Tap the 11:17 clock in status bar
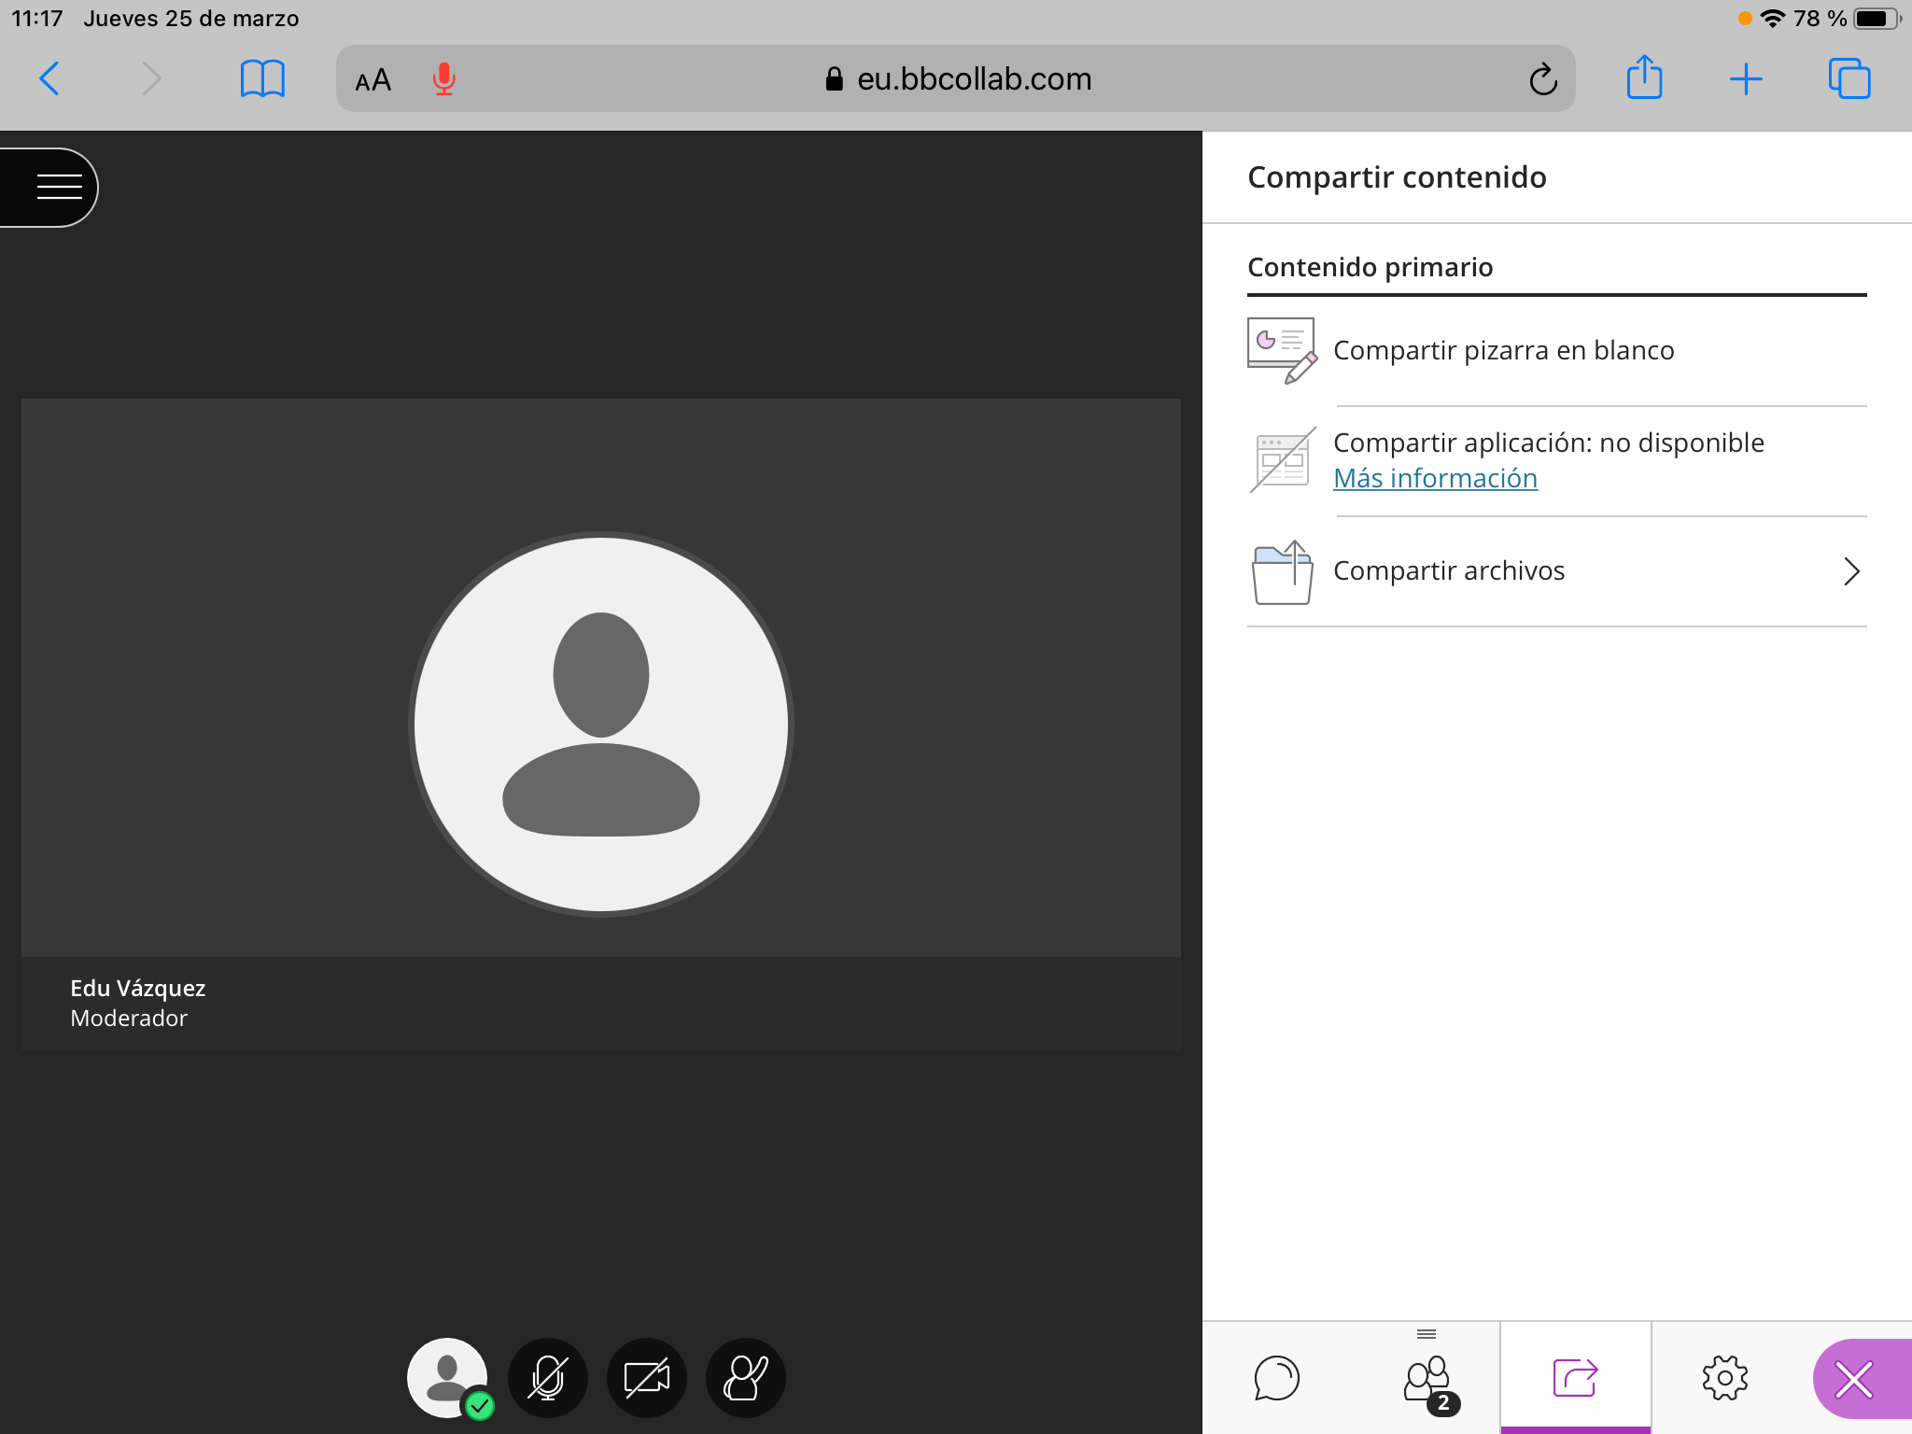This screenshot has width=1912, height=1434. [x=37, y=19]
